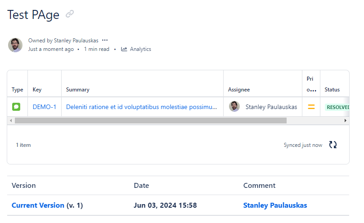Viewport: 364px width, 223px height.
Task: Copy page title link icon
Action: point(70,14)
